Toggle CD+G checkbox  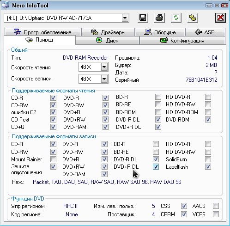pos(53,127)
